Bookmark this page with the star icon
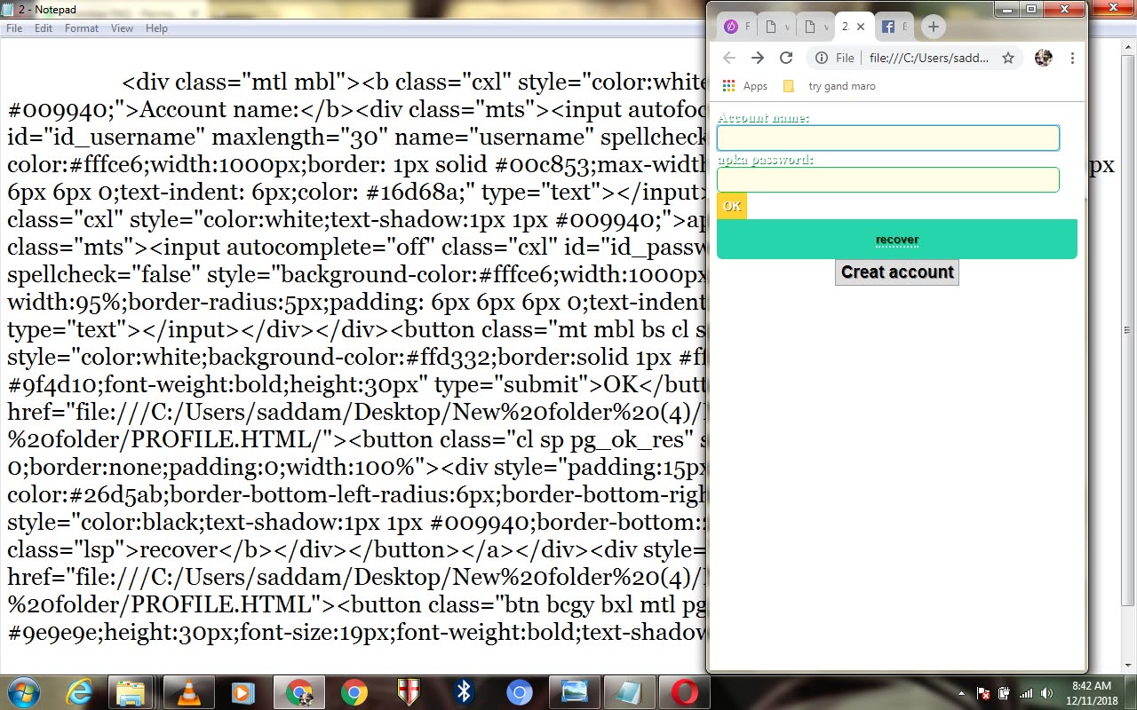 pos(1008,58)
